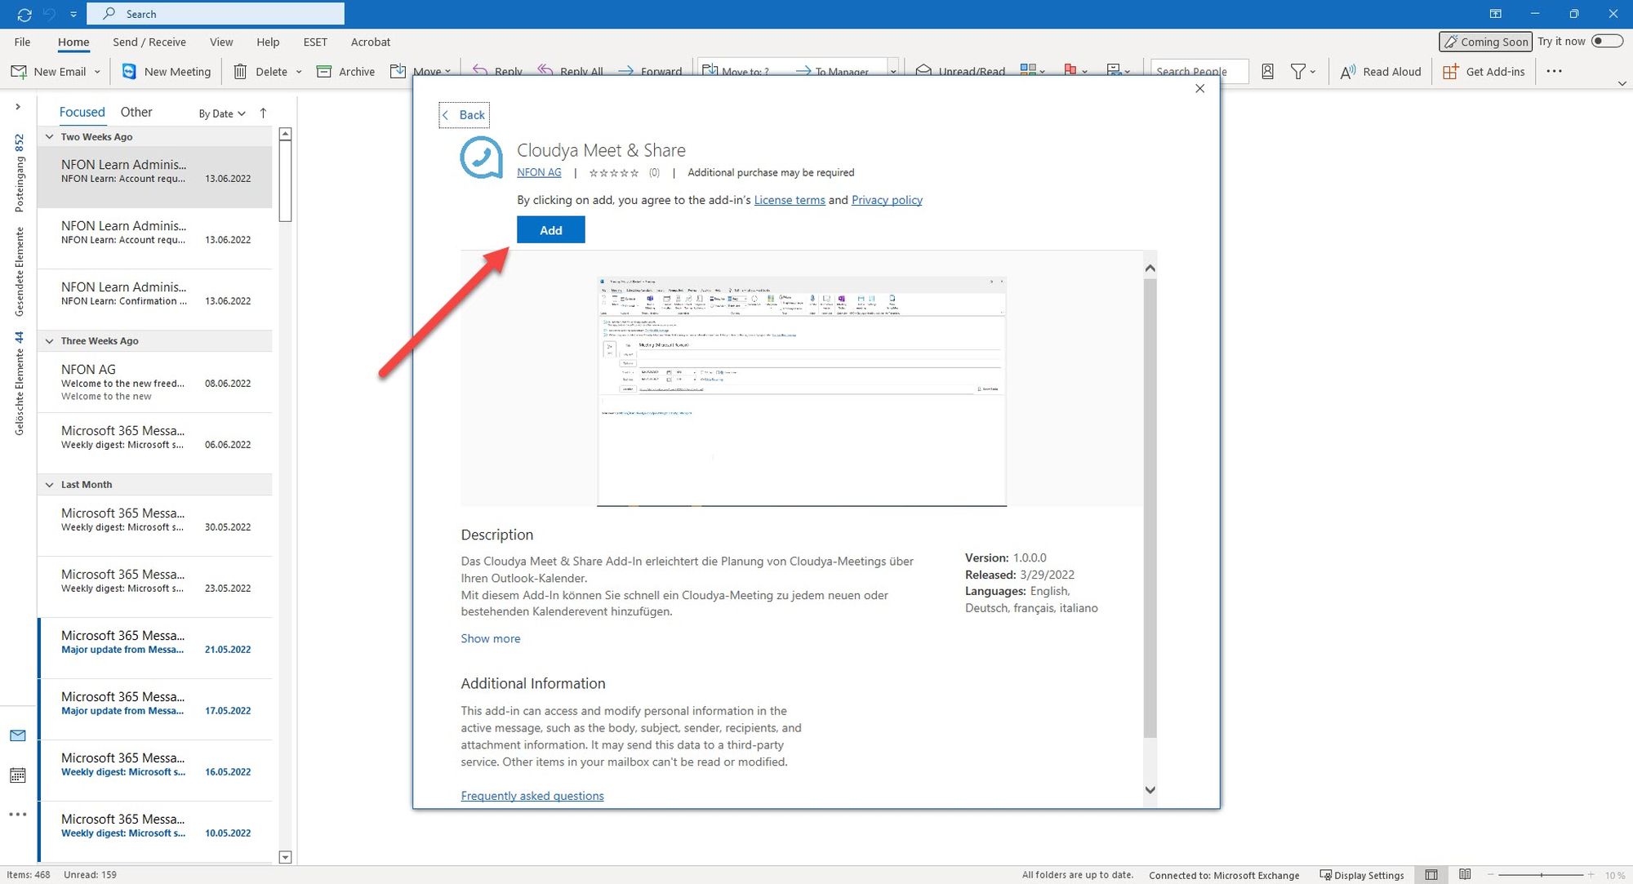The height and width of the screenshot is (884, 1633).
Task: Click the Delete trash icon
Action: pos(240,72)
